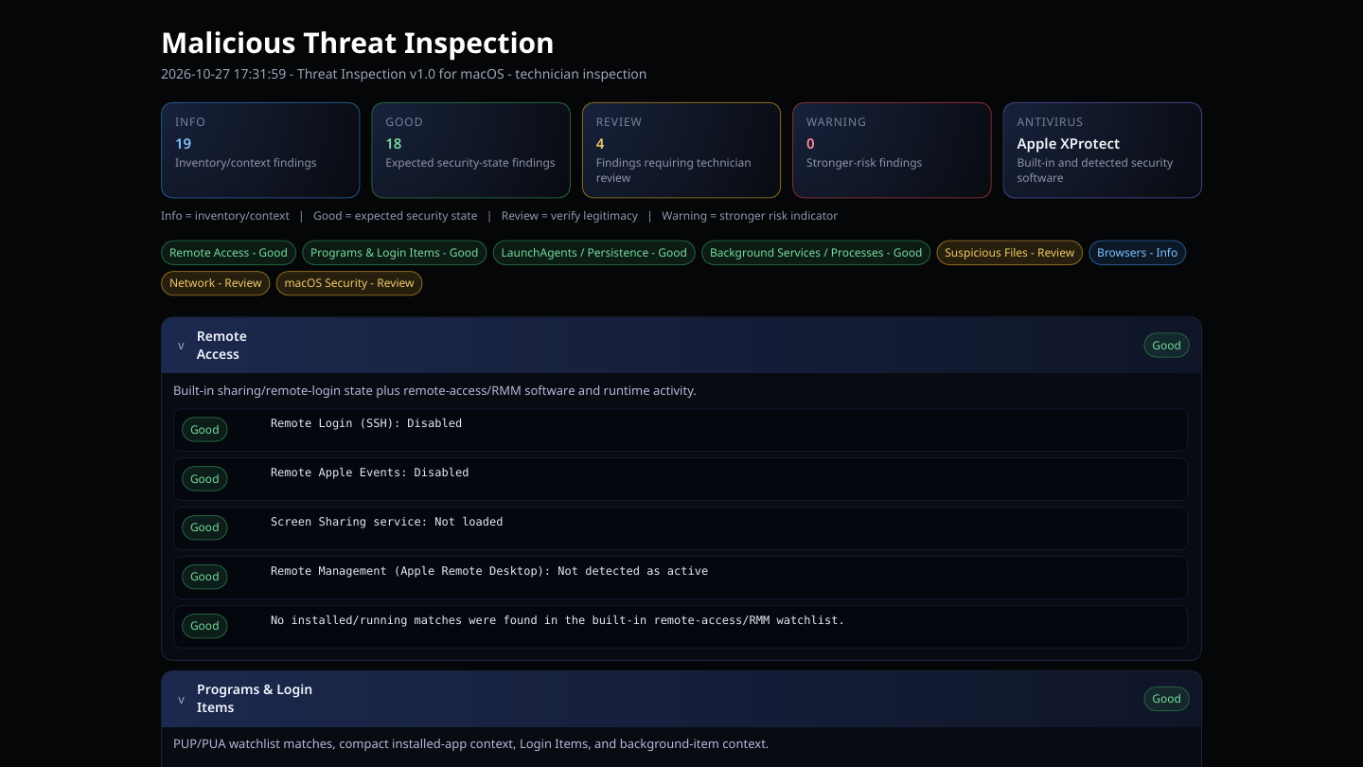Click the Good badge in Remote Access header
The image size is (1363, 767).
[x=1166, y=346]
